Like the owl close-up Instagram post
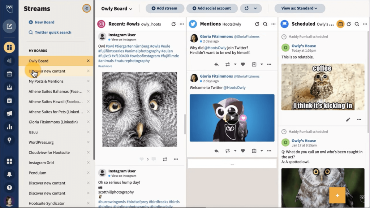The image size is (370, 208). [142, 159]
